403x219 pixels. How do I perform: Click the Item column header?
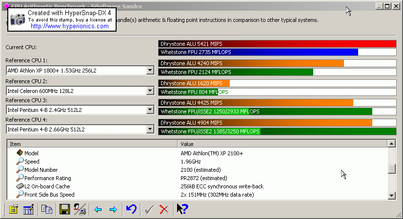click(92, 144)
